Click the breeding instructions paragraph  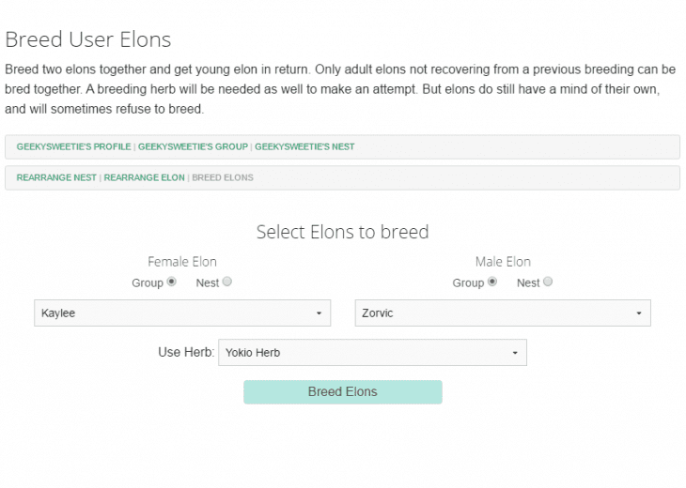(340, 89)
